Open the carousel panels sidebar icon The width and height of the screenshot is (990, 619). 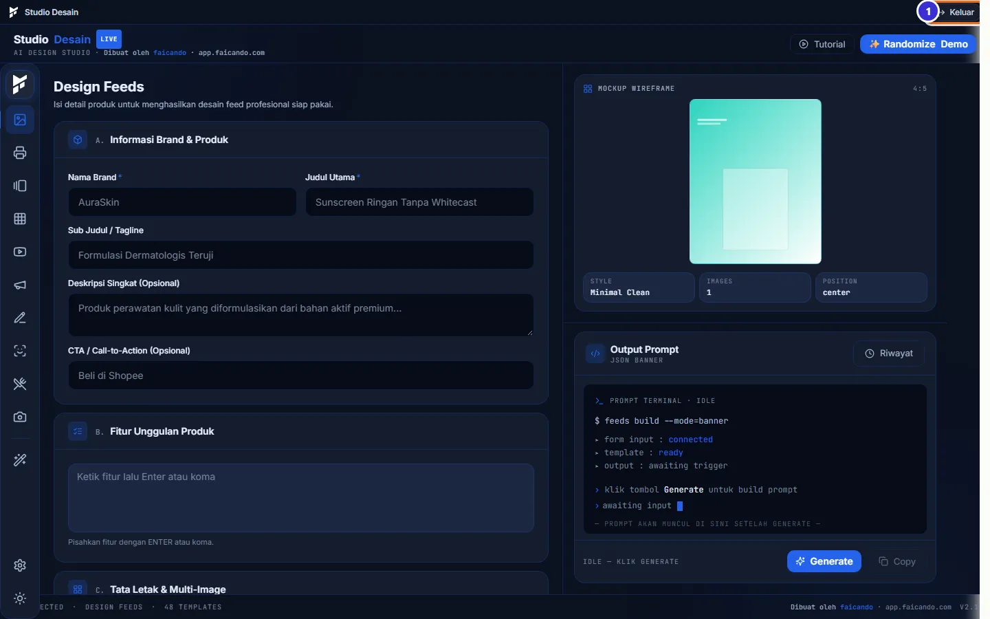[20, 186]
